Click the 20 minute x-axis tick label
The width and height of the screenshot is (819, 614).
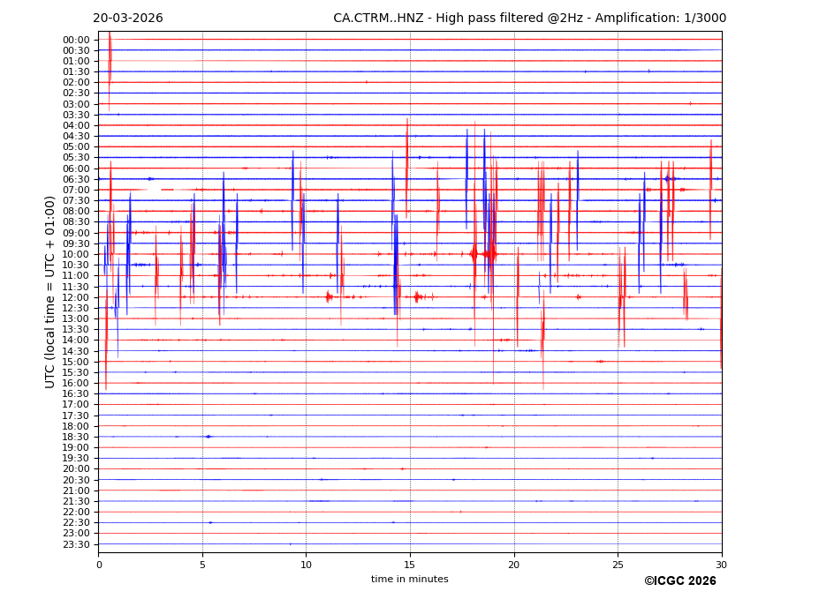[x=513, y=565]
